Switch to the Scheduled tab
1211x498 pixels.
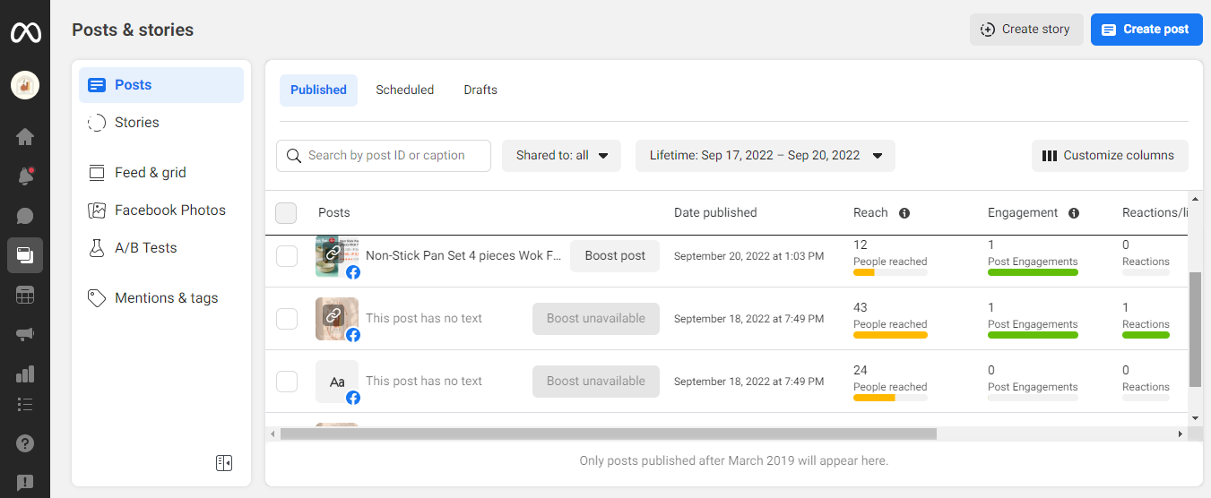click(x=404, y=90)
